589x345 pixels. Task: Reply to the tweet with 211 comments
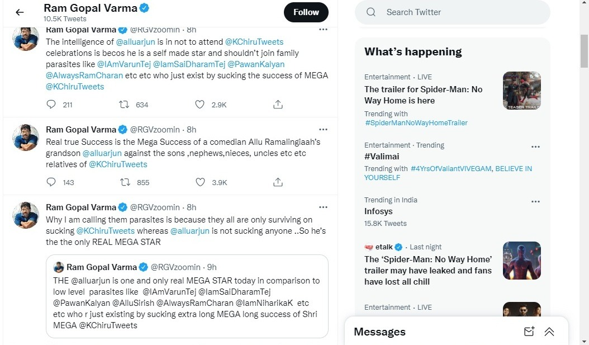coord(51,105)
